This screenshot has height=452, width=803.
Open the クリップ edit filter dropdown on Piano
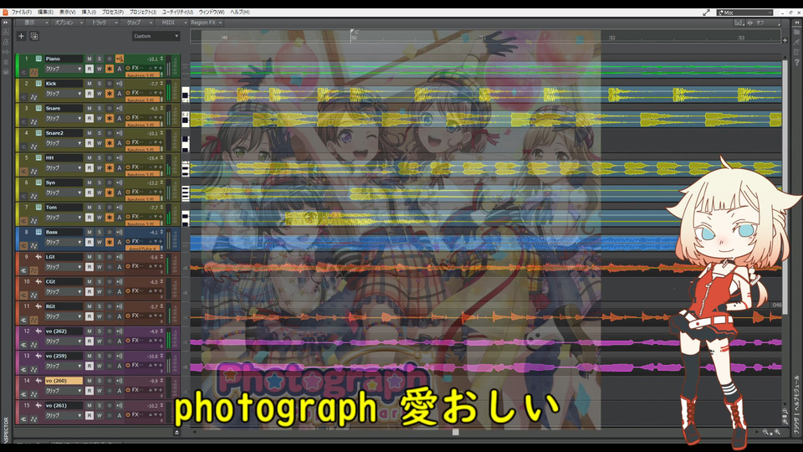(63, 69)
